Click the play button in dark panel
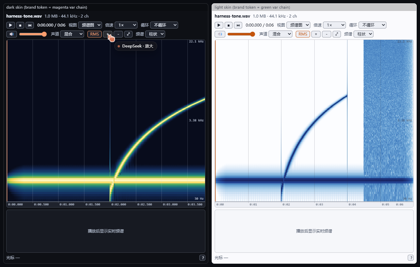 coord(11,25)
